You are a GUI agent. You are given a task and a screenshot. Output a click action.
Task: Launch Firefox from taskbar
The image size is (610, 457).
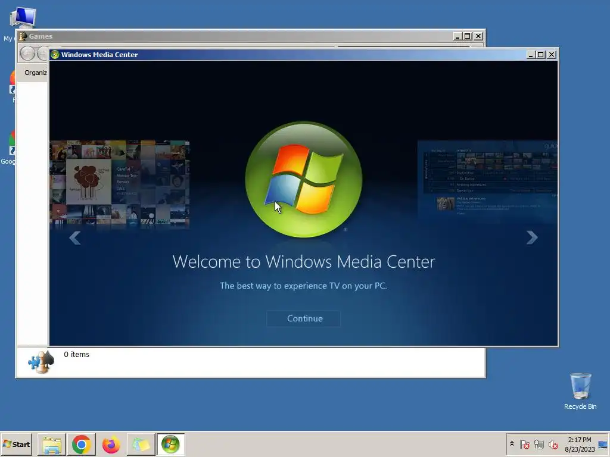point(111,444)
